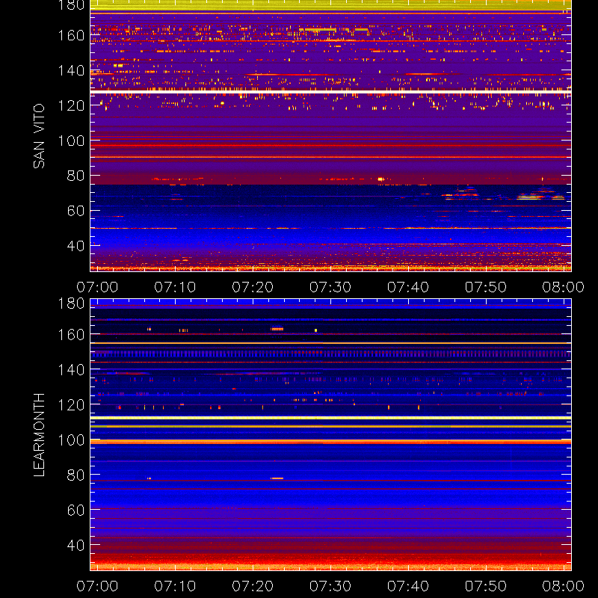Click 07:50 time label of the Learmonth plot

click(x=485, y=586)
